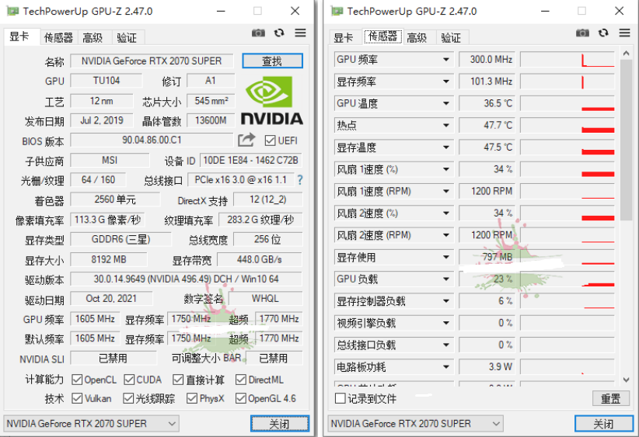Viewport: 639px width, 437px height.
Task: Enable the 记录到文件 checkbox
Action: tap(340, 398)
